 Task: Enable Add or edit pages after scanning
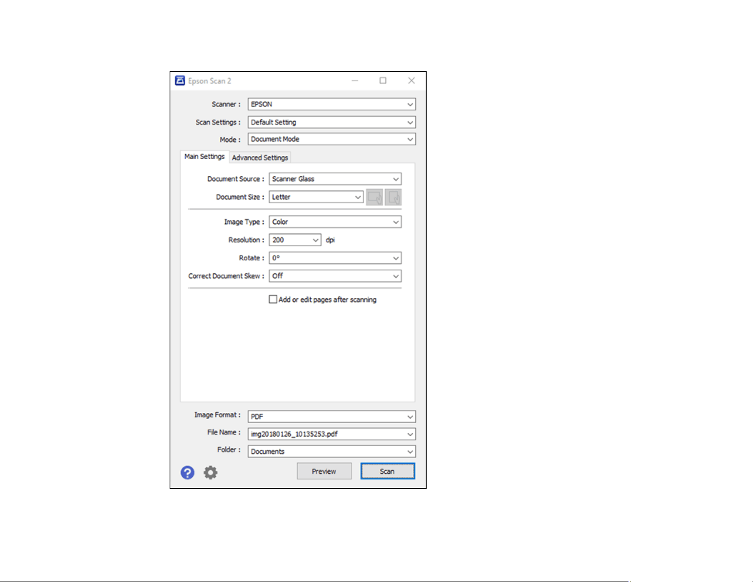point(273,299)
